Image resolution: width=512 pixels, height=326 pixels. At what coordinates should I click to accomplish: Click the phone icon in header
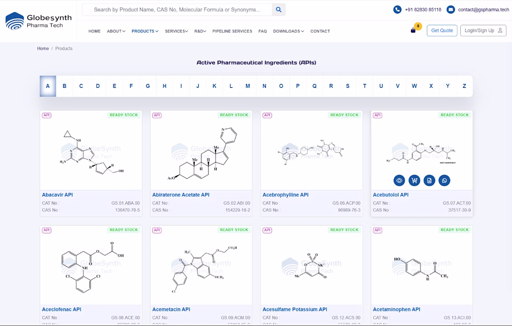coord(397,9)
